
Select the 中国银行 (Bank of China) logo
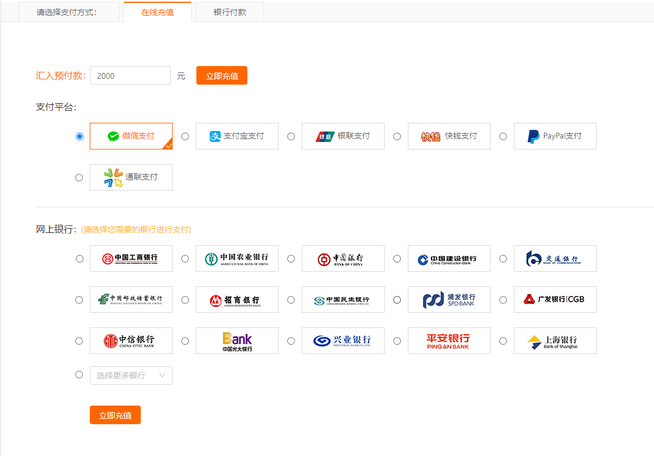tap(343, 258)
